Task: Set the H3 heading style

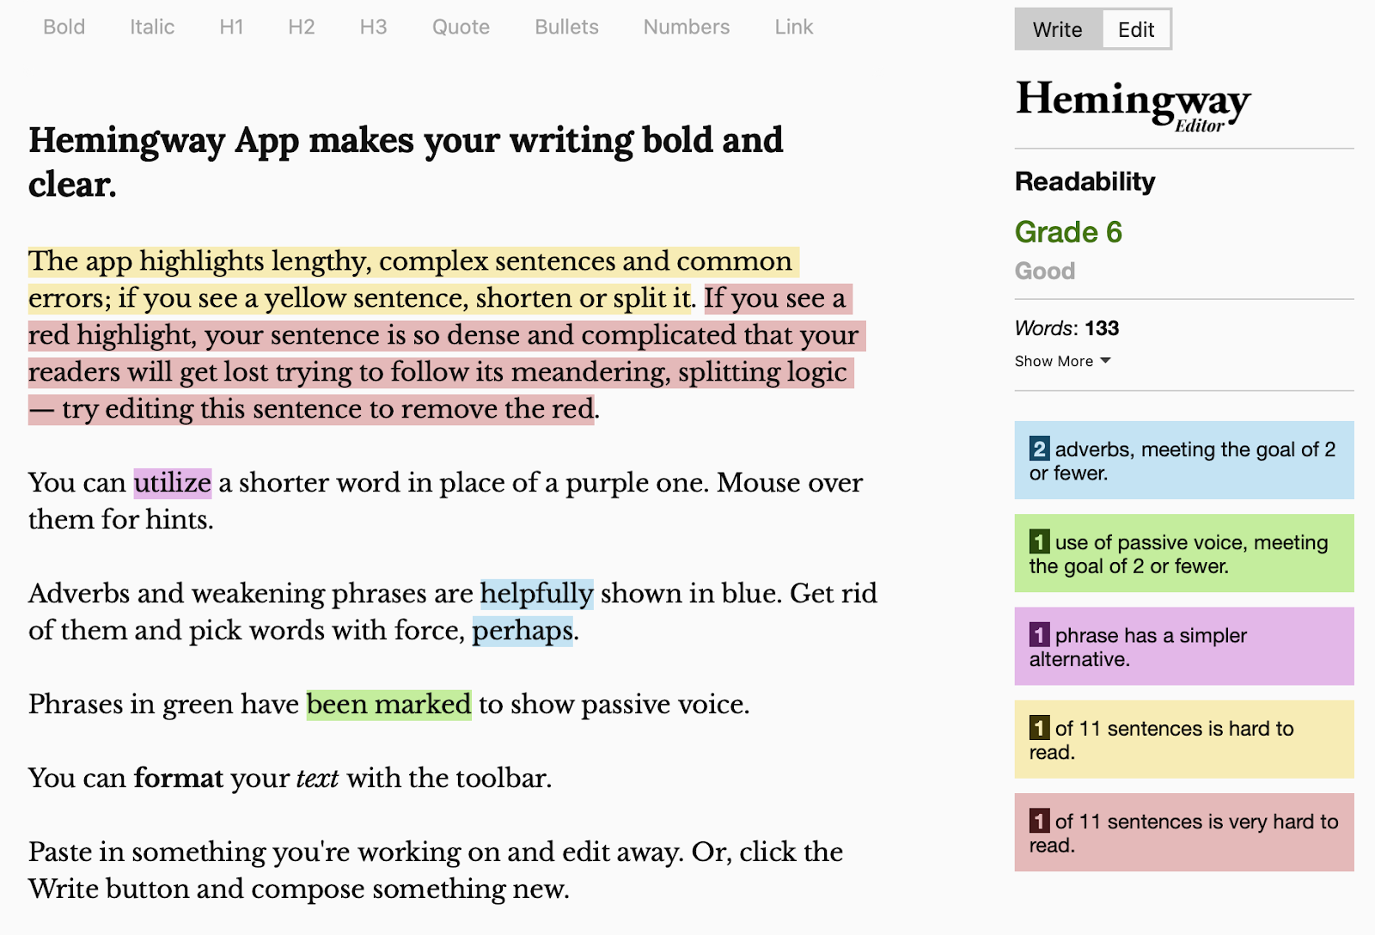Action: pos(373,27)
